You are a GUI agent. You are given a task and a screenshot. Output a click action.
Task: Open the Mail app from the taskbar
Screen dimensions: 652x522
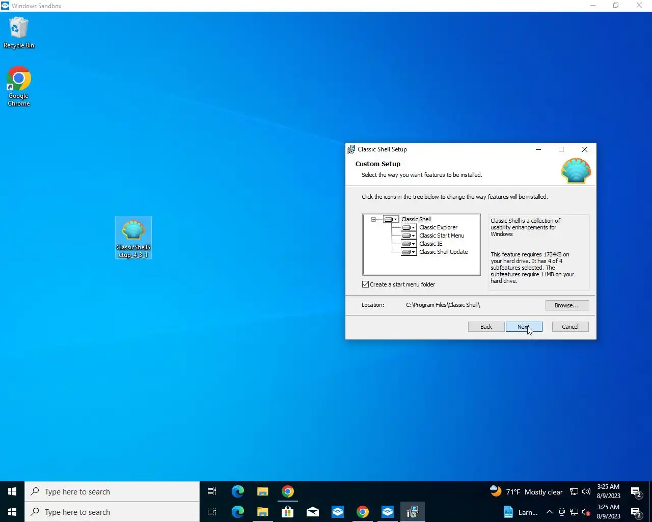(x=313, y=512)
